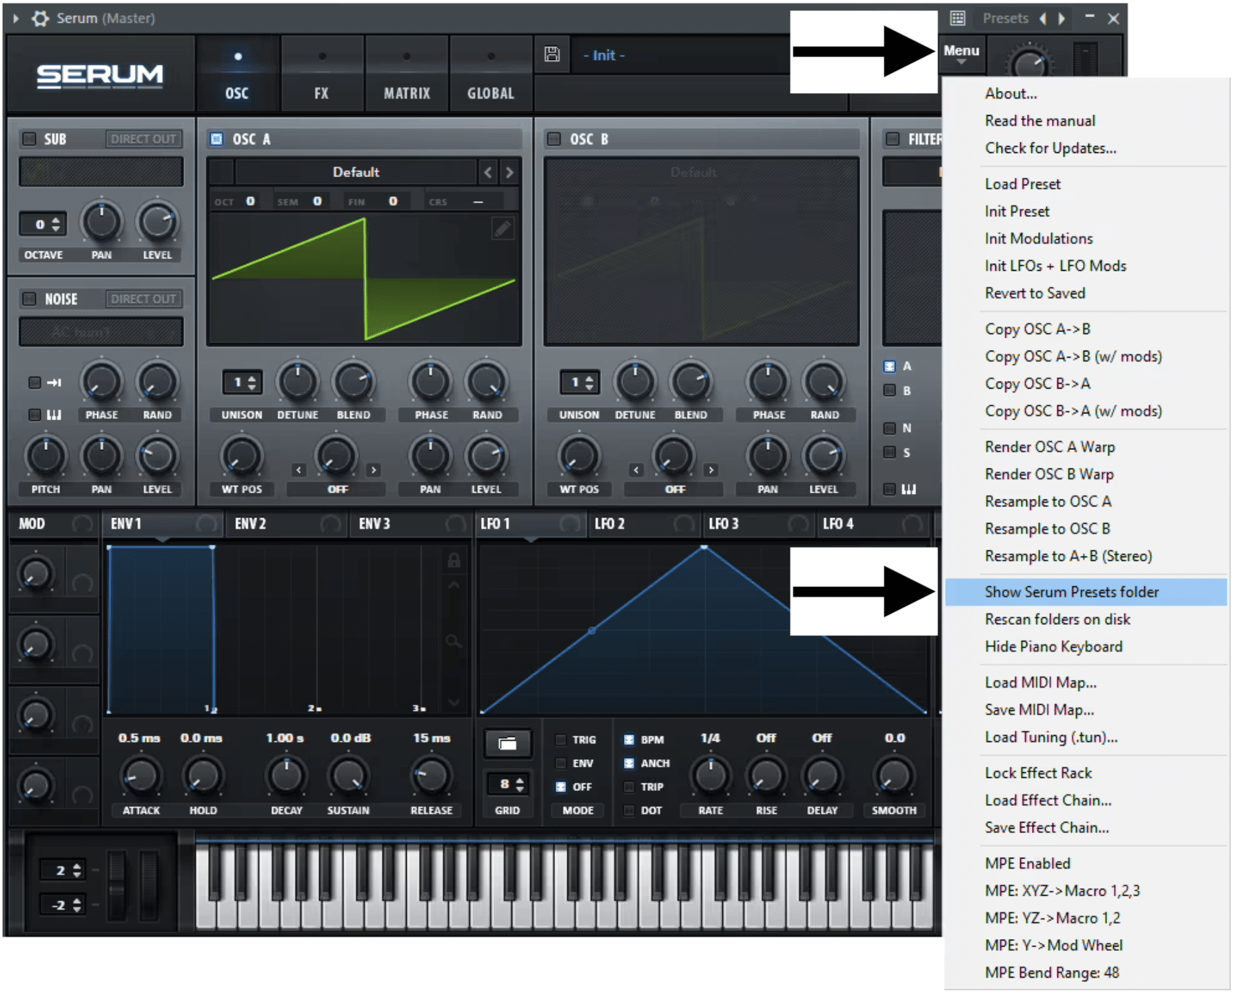Choose Read the manual menu entry
Image resolution: width=1238 pixels, height=999 pixels.
click(1039, 121)
